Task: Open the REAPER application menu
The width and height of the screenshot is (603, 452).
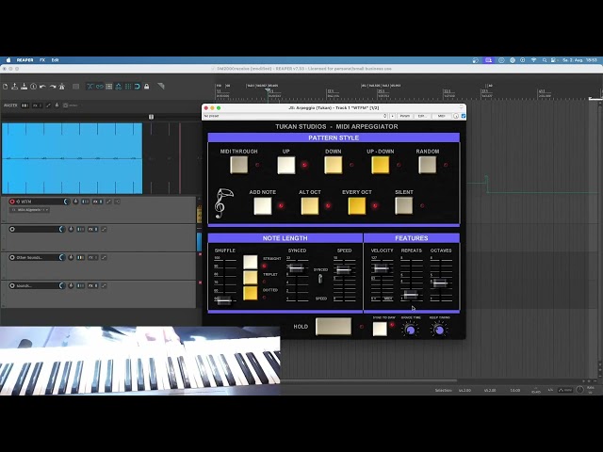Action: [x=25, y=60]
